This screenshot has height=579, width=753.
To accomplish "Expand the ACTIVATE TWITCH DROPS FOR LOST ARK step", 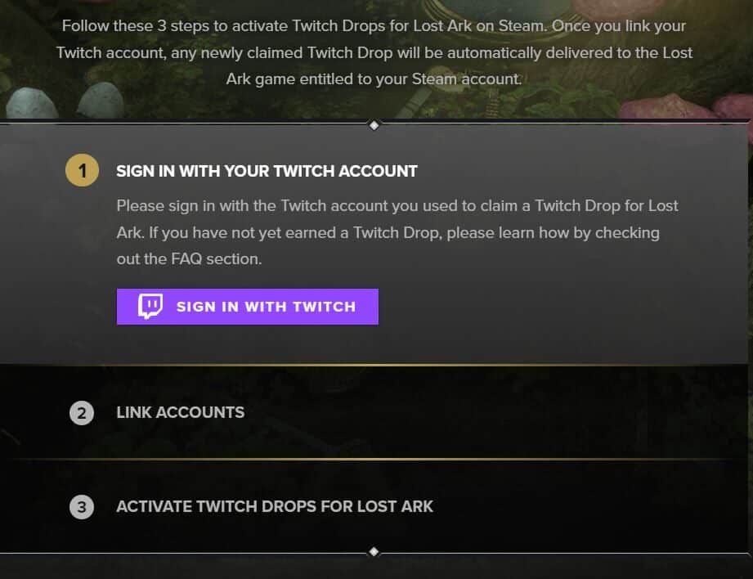I will 275,507.
